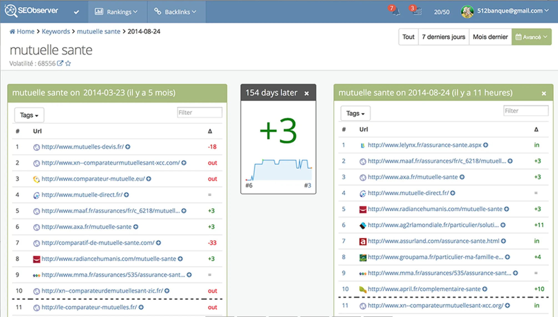This screenshot has height=317, width=558.
Task: Focus the Filter field in the 2014-08-24 panel
Action: (526, 111)
